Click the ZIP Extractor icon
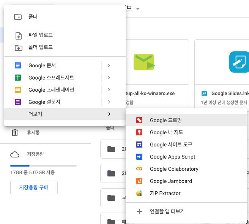 [x=139, y=193]
